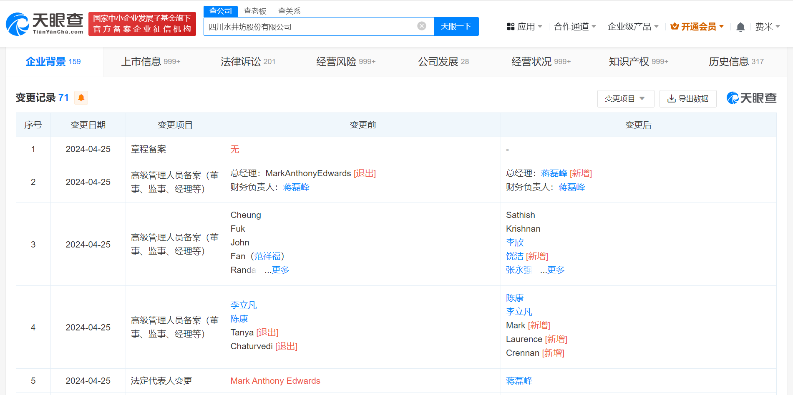The image size is (793, 395).
Task: Expand the 企业级产品 dropdown menu
Action: pos(633,27)
